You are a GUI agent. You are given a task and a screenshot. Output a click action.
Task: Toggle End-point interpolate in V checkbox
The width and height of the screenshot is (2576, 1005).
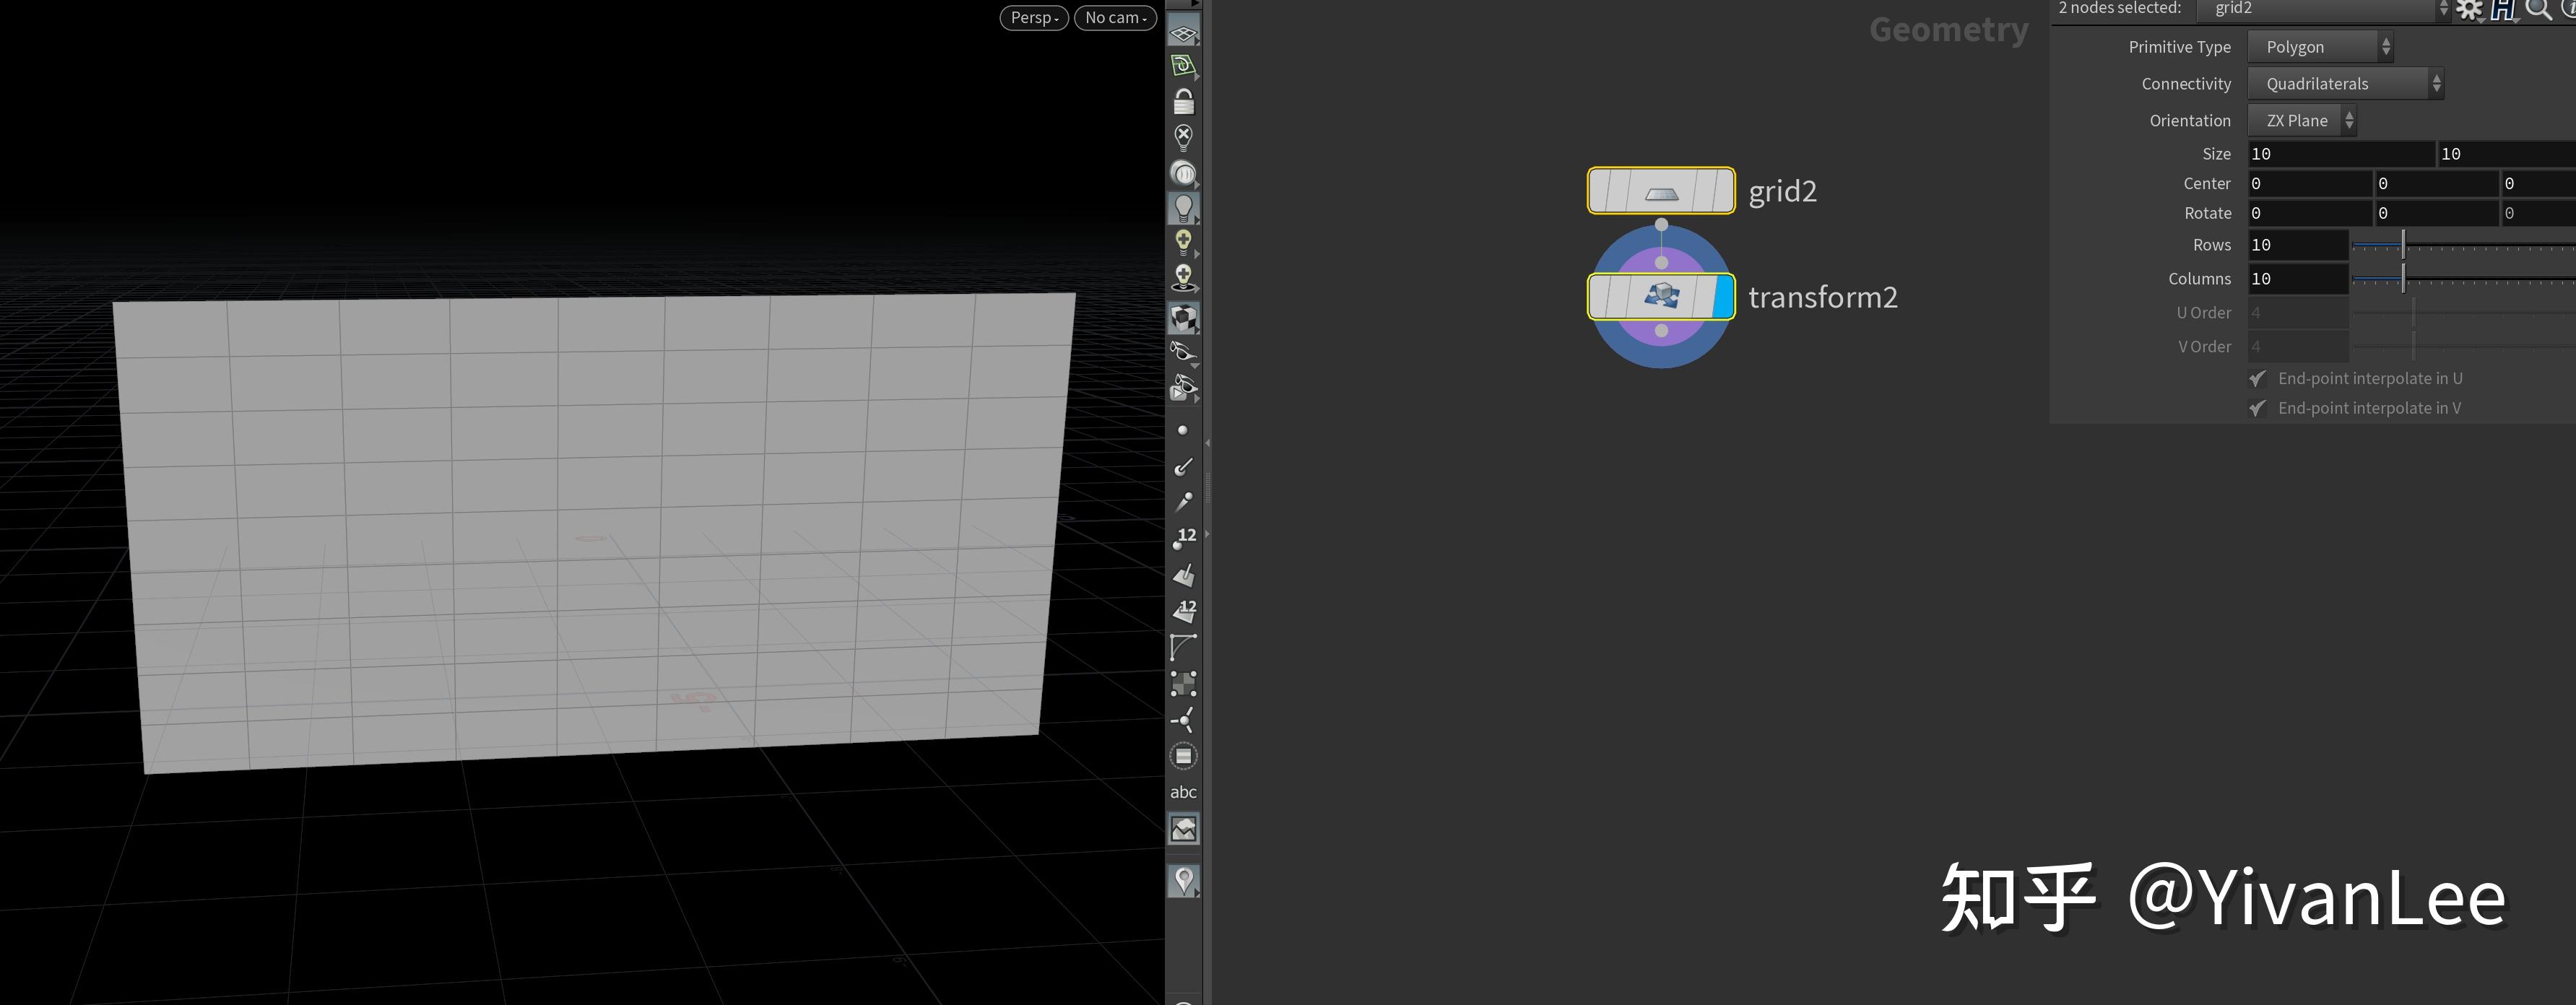click(x=2257, y=408)
